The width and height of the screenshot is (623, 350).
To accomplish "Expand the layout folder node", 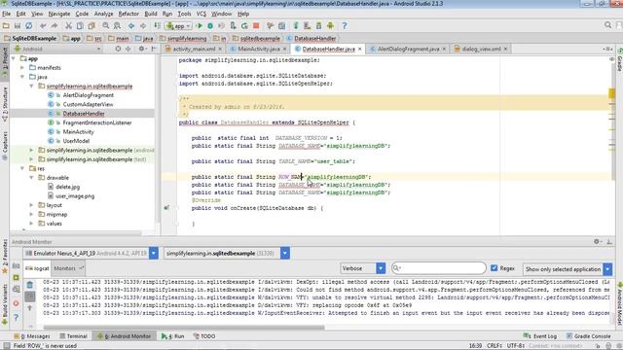I will click(x=31, y=205).
